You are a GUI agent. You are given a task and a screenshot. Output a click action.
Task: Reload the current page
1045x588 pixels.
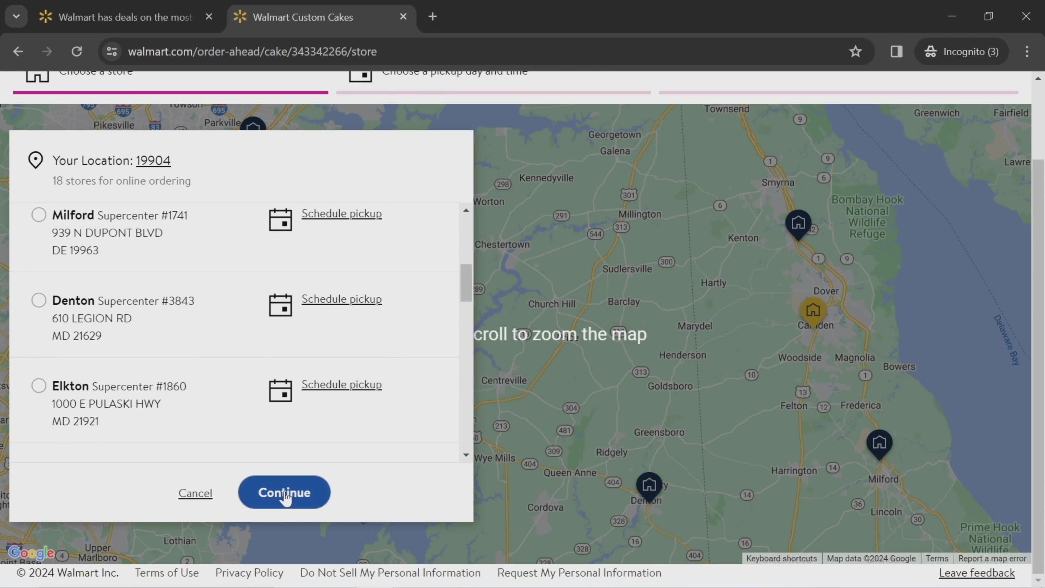[x=77, y=51]
